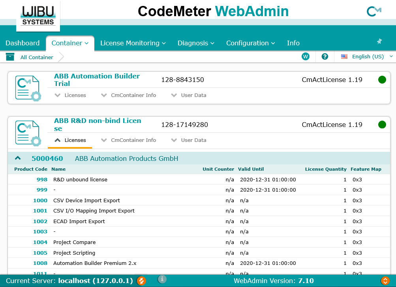Open the Configuration menu
Image resolution: width=396 pixels, height=287 pixels.
click(x=250, y=43)
